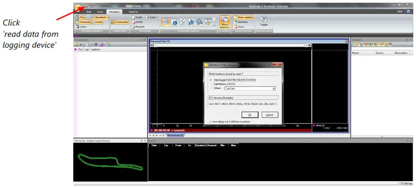The width and height of the screenshot is (416, 188).
Task: Enable show dialog only if shift pressed
Action: tap(209, 121)
